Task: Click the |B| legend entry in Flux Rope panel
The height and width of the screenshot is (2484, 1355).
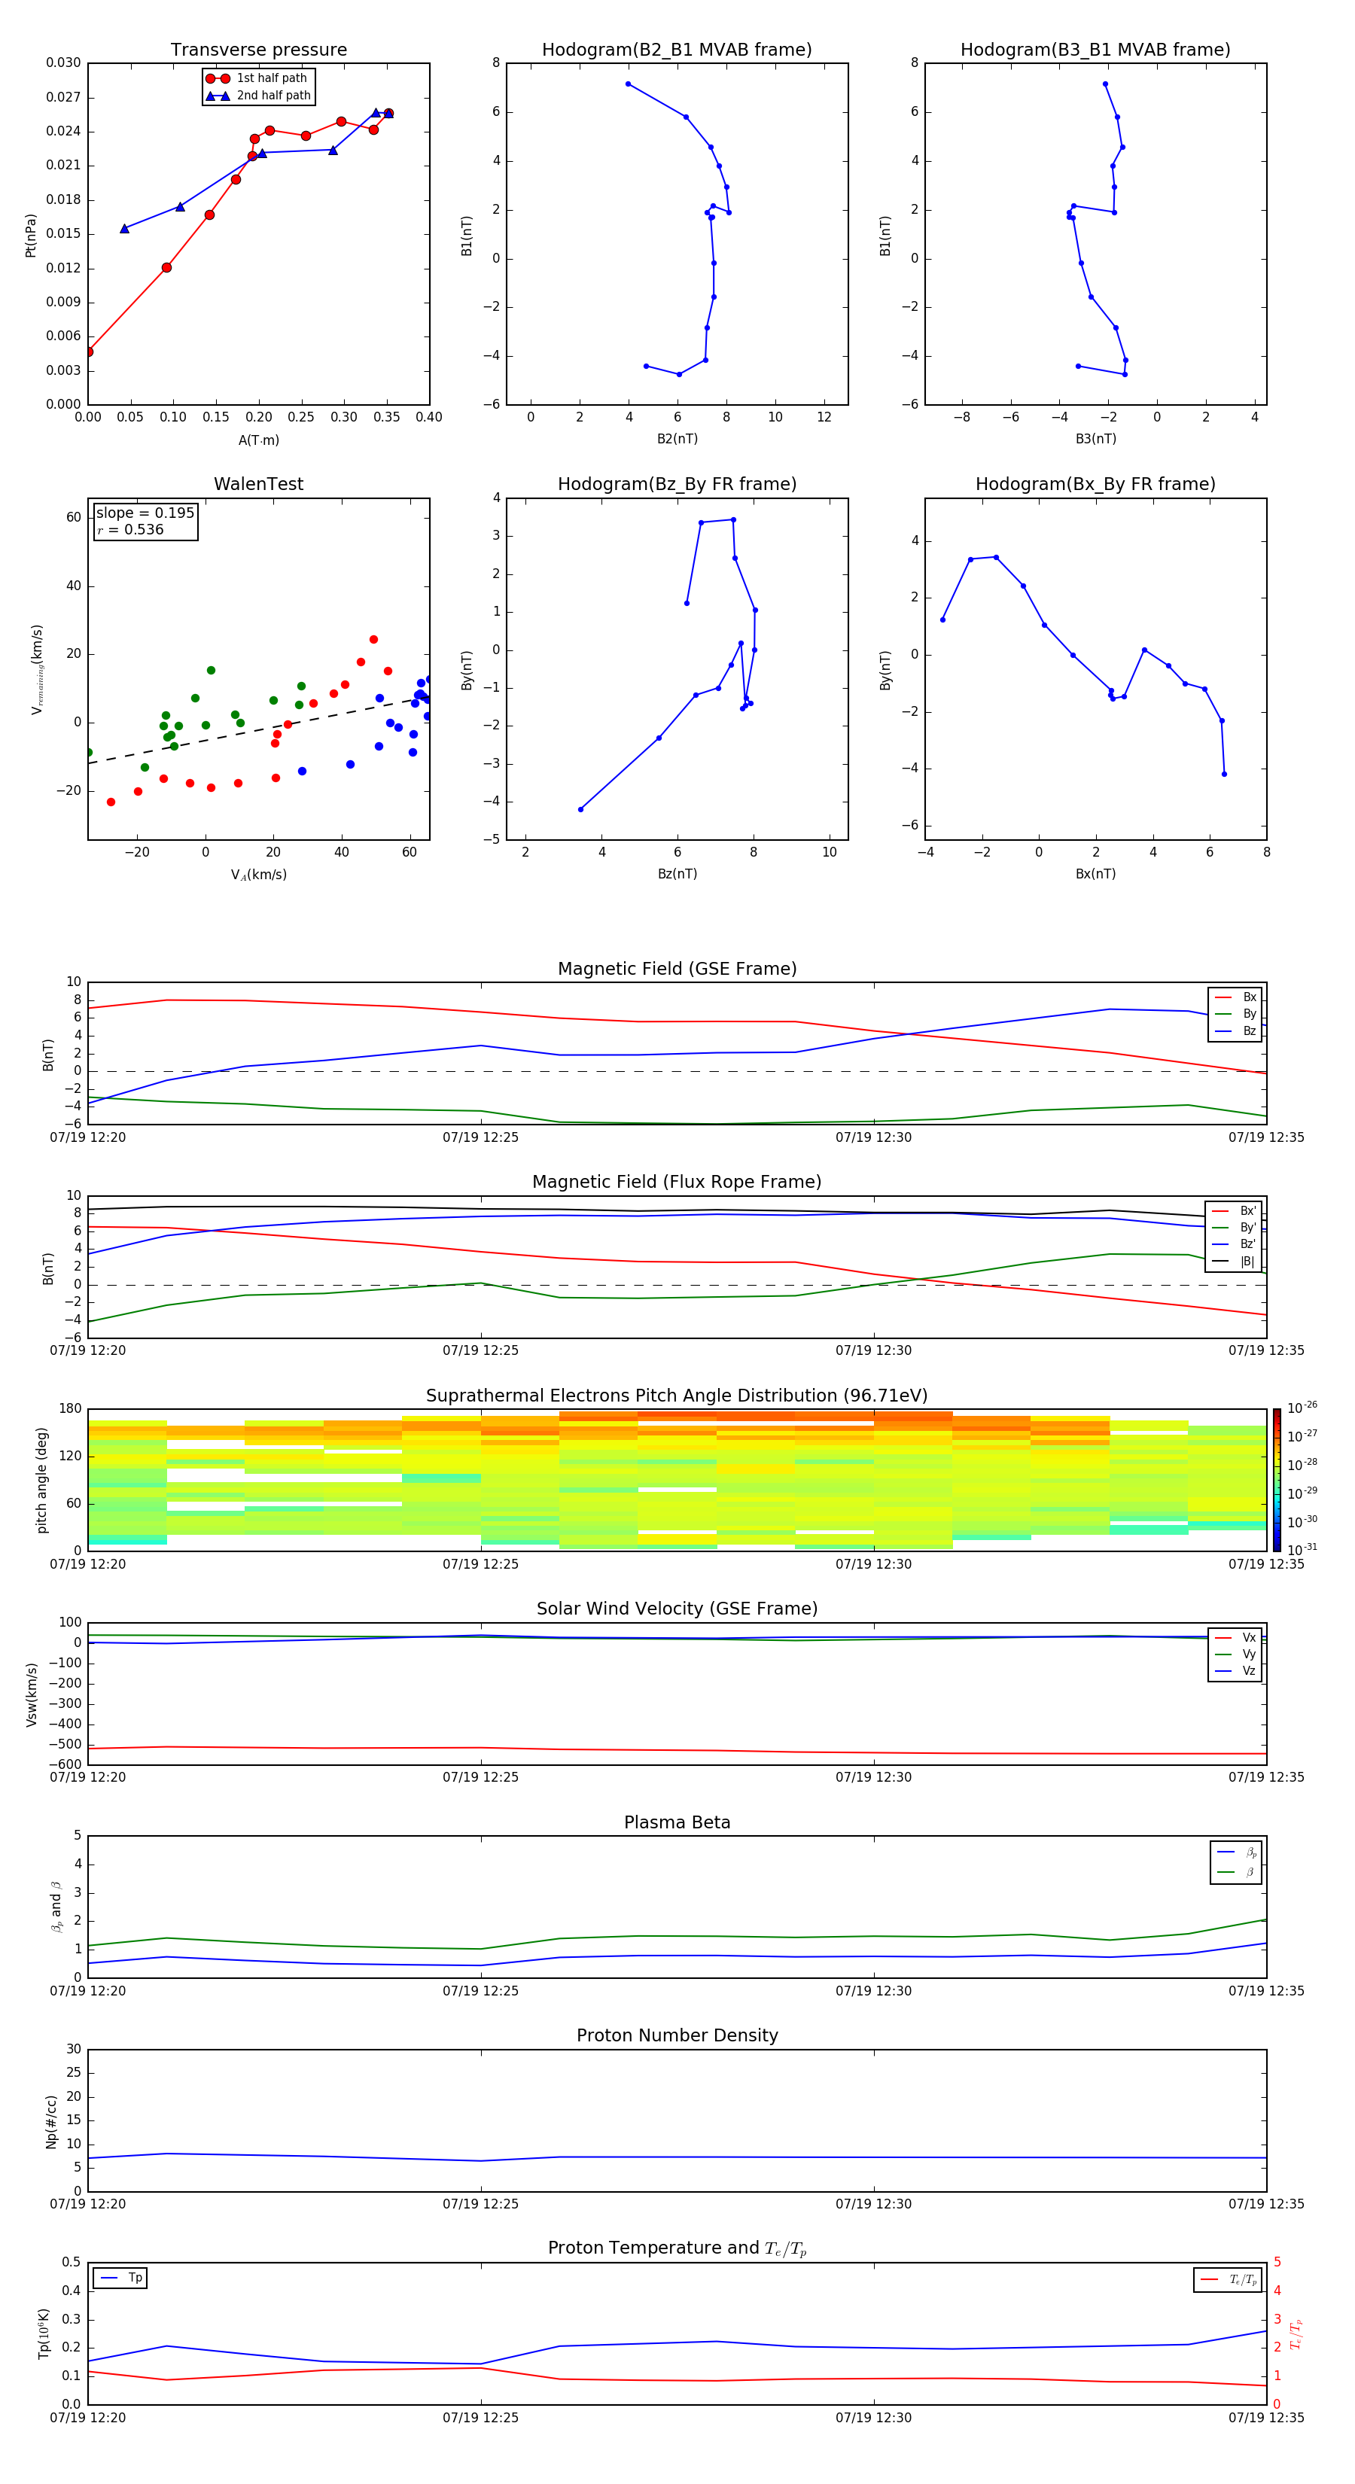Action: [x=1234, y=1262]
